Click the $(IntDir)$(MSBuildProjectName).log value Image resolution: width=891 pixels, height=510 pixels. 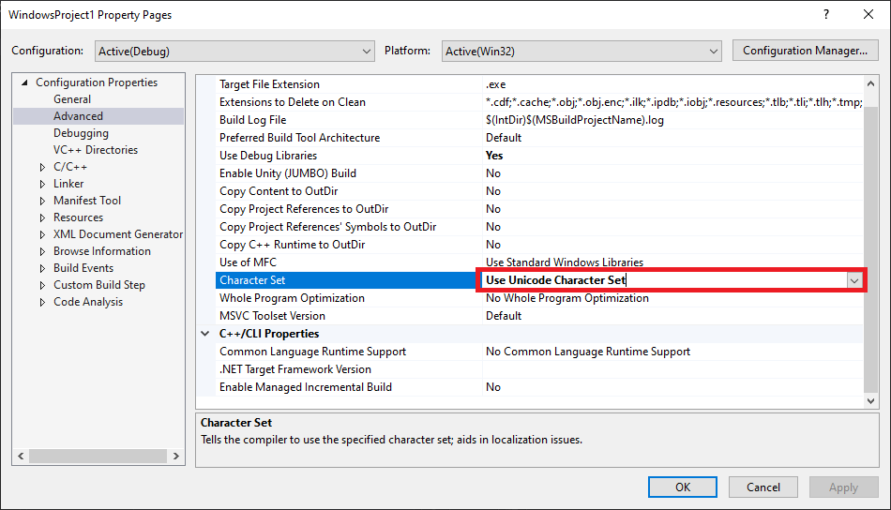click(575, 120)
